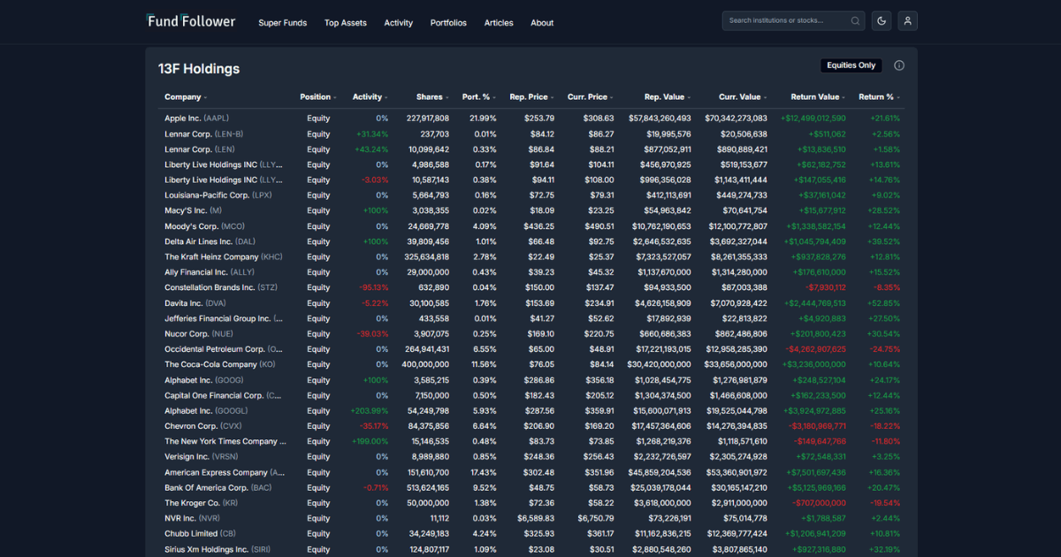
Task: Sort by the Company column header
Action: (x=186, y=97)
